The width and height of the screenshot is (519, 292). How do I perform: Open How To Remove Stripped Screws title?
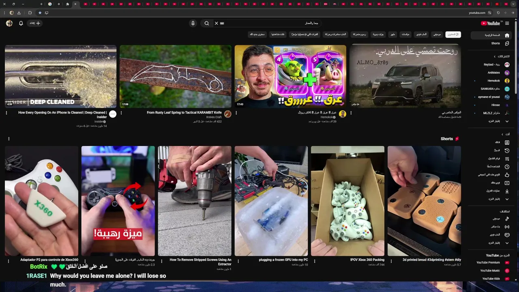click(200, 262)
